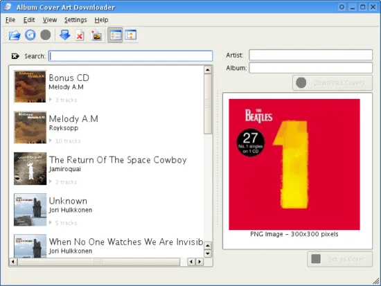Clear the search with the arrow icon
This screenshot has width=381, height=286.
(15, 56)
